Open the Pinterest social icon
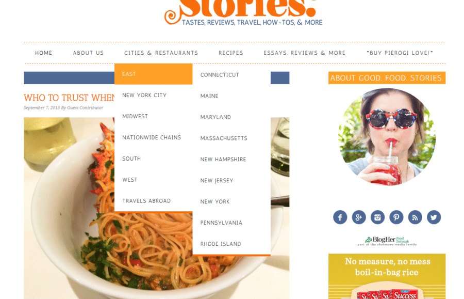The image size is (464, 299). click(x=396, y=217)
